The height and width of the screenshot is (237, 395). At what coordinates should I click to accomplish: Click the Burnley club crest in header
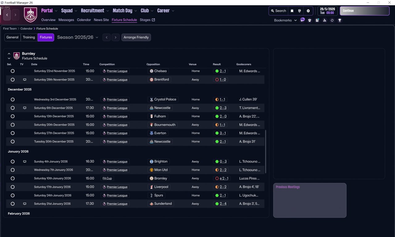[x=31, y=15]
